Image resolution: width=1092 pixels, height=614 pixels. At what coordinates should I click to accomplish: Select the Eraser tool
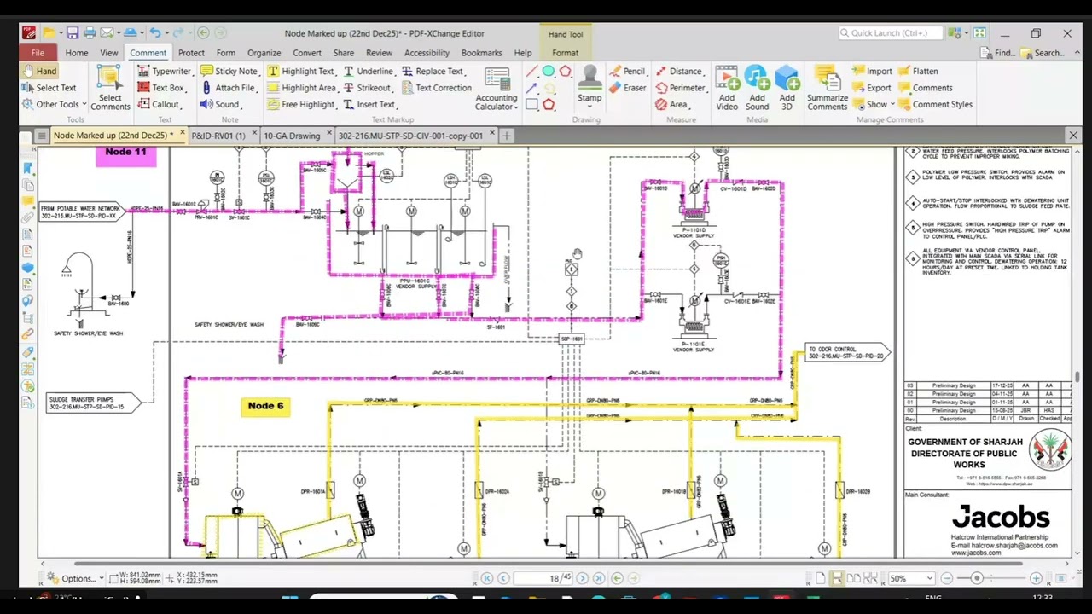(x=627, y=88)
